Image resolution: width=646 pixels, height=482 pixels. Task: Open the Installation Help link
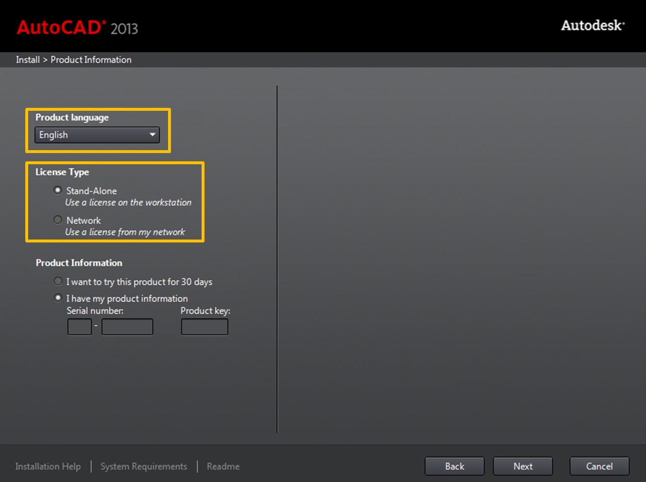(48, 466)
